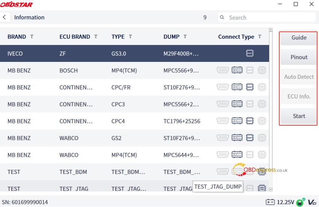Click BDM/JTAG chip icon in TEST_JTAG row
The height and width of the screenshot is (207, 319).
pos(262,188)
